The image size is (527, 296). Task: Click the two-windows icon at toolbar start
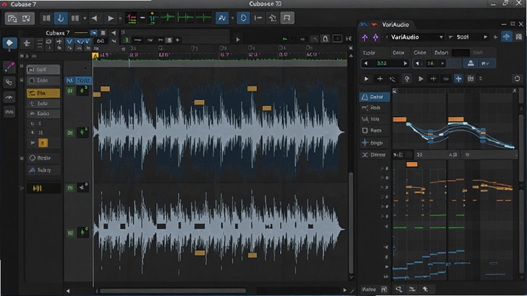click(12, 18)
